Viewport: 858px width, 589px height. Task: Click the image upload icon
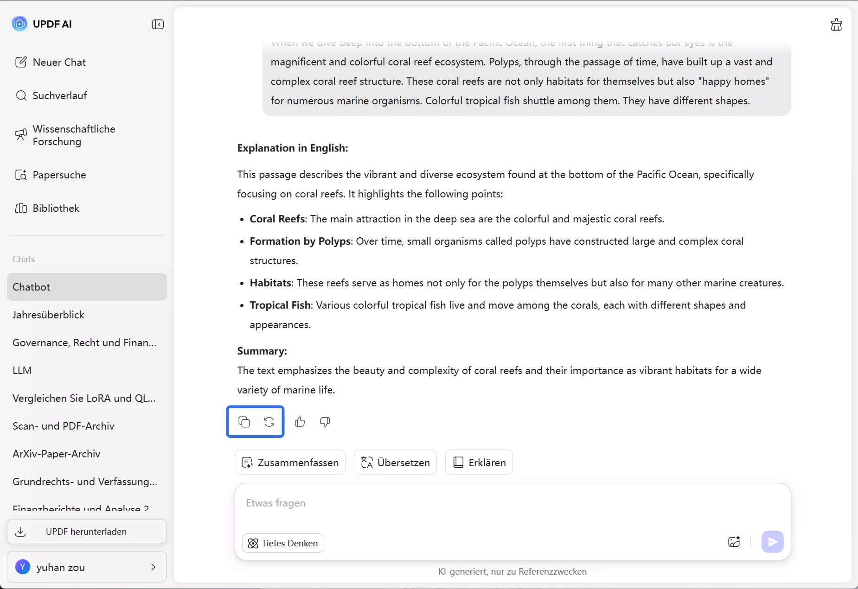tap(734, 542)
